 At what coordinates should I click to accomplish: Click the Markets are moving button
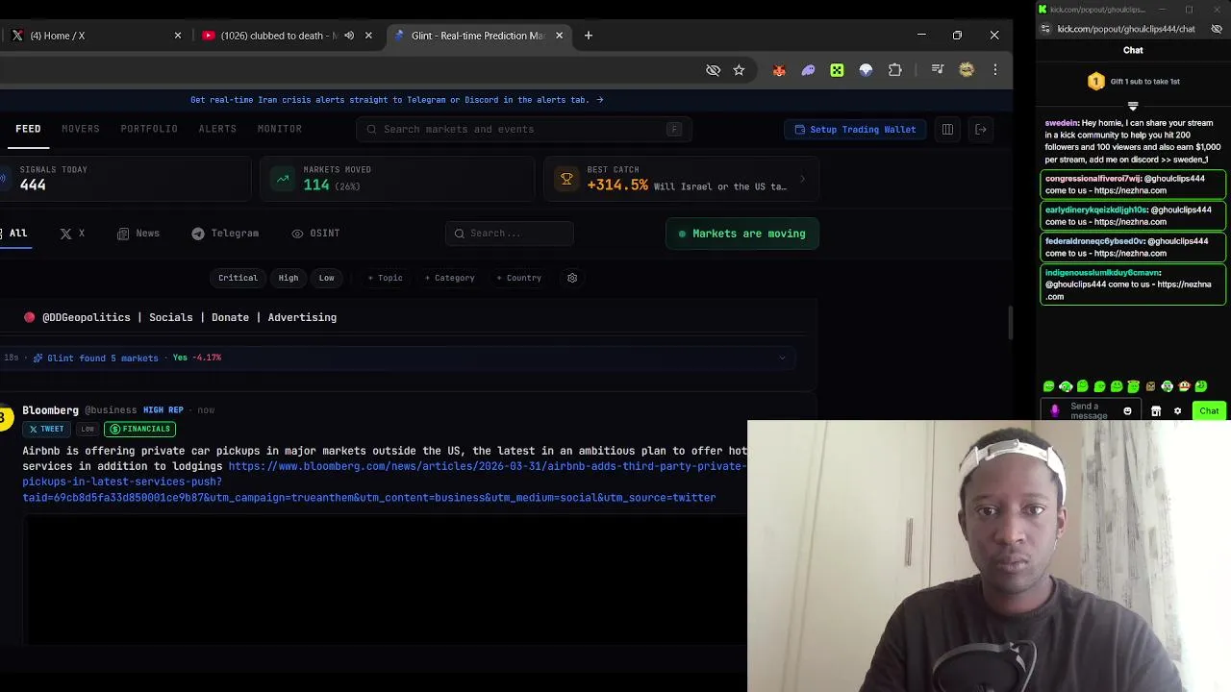pos(742,234)
